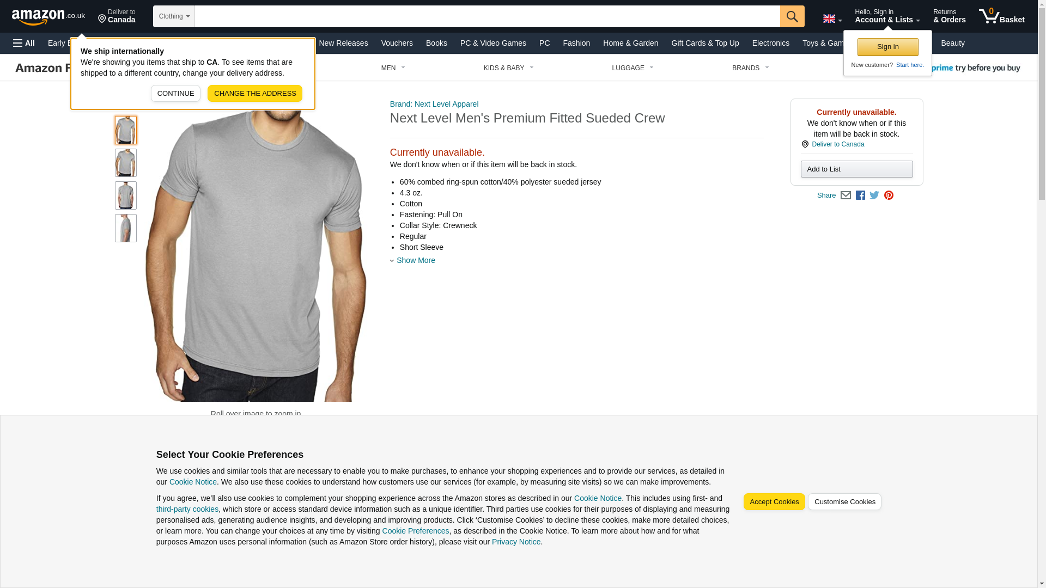Share product on Facebook icon

(x=860, y=195)
